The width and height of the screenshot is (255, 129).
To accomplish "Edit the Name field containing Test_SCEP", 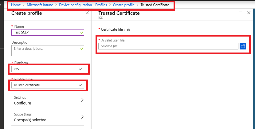I will click(48, 32).
